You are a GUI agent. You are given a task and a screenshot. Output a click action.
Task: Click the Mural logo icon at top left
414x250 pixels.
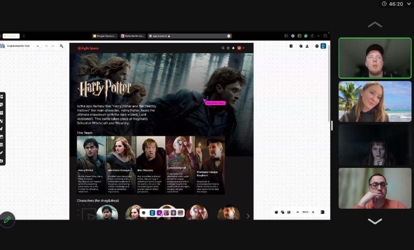(3, 46)
